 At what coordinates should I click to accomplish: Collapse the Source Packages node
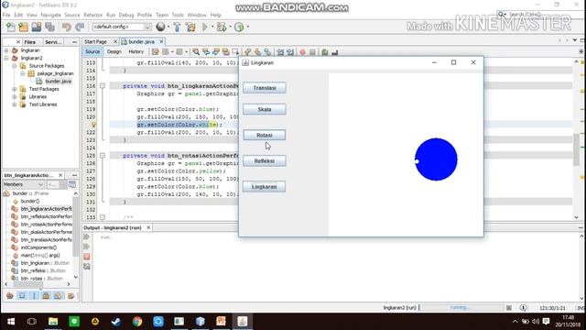(15, 66)
